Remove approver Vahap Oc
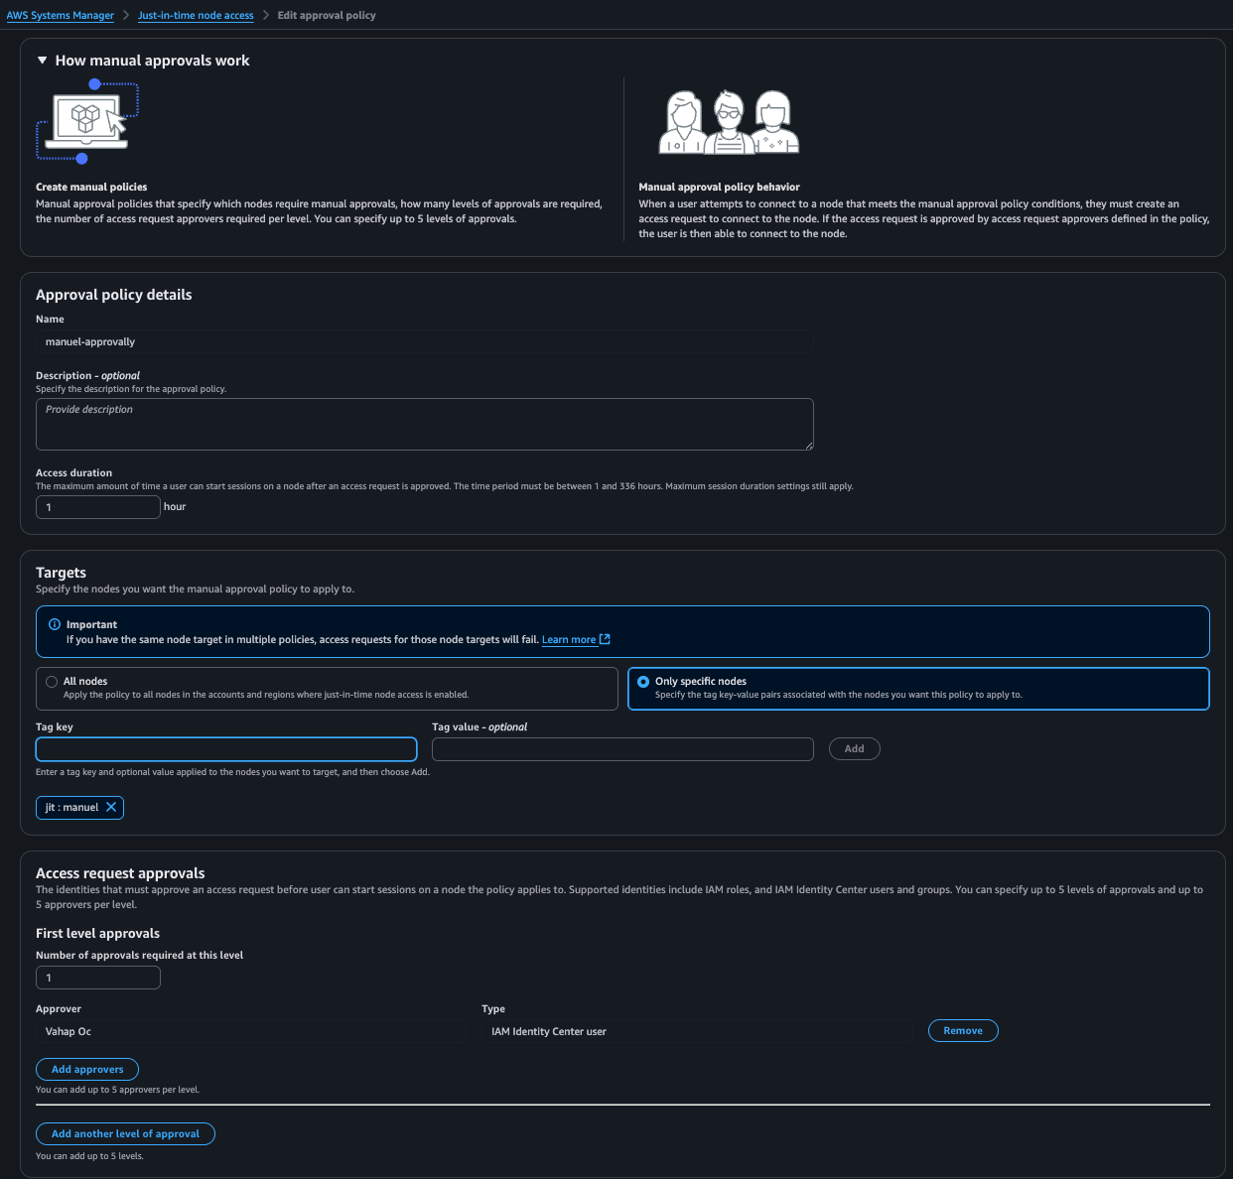This screenshot has width=1233, height=1179. click(962, 1031)
